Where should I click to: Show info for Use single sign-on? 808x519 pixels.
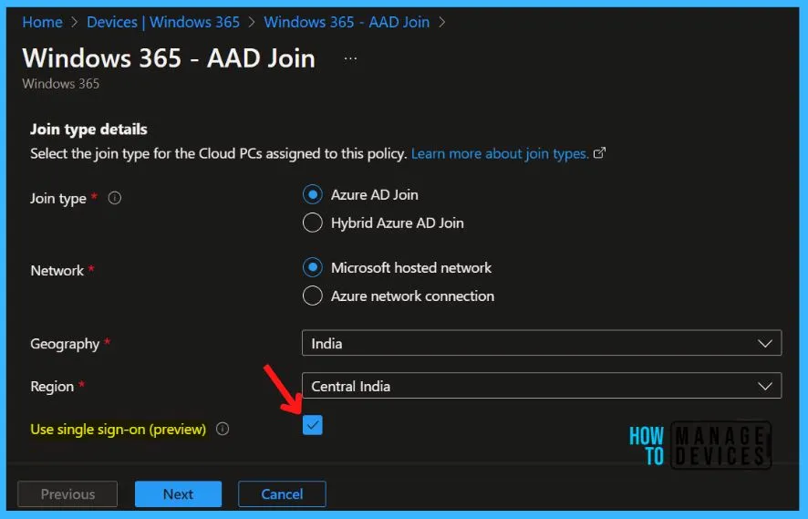[223, 429]
